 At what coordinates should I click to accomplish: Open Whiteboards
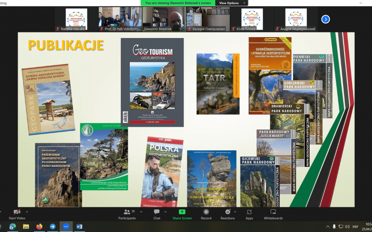(x=273, y=214)
